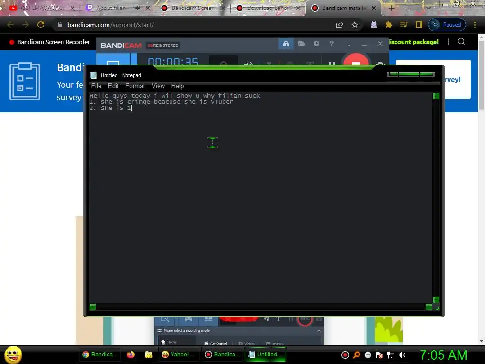
Task: Open the Notepad View menu
Action: tap(158, 86)
